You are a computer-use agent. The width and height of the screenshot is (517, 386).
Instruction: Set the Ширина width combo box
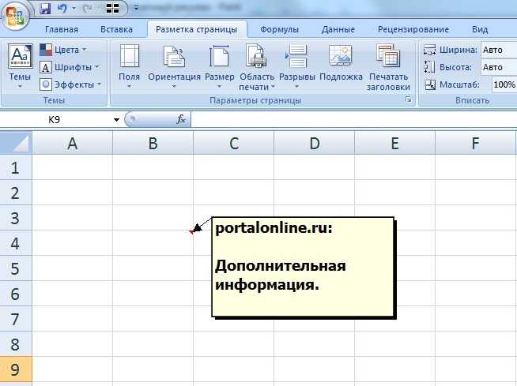pyautogui.click(x=499, y=50)
